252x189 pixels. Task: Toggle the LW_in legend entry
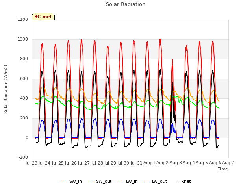pos(128,182)
